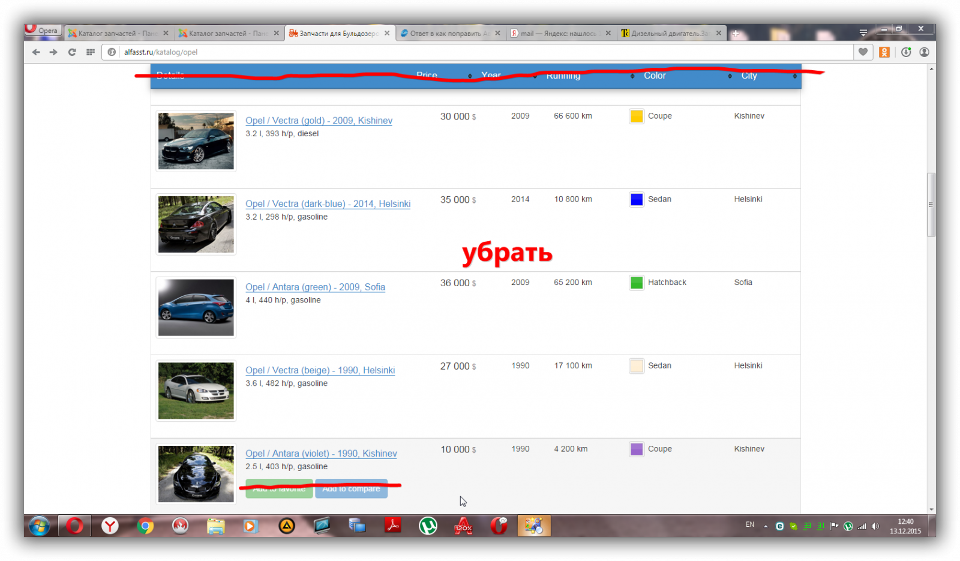Image resolution: width=960 pixels, height=561 pixels.
Task: Open a new tab with plus button
Action: point(736,34)
